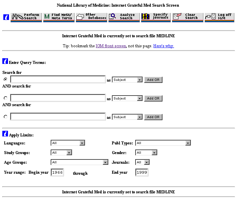This screenshot has height=201, width=237.
Task: Follow the IGM front screen link
Action: click(111, 46)
